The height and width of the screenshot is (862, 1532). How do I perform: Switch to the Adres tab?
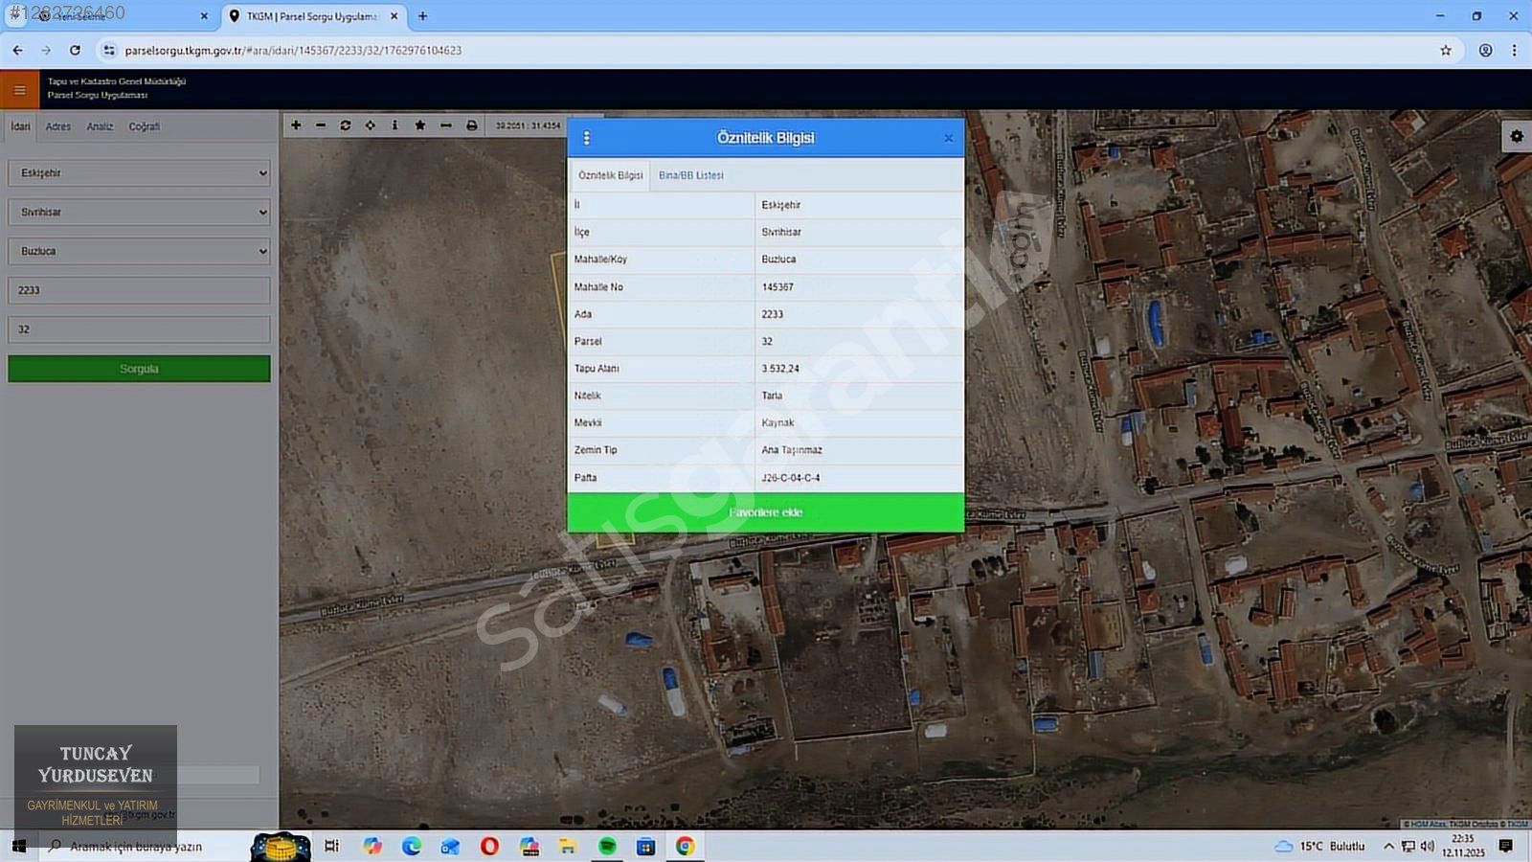[58, 126]
